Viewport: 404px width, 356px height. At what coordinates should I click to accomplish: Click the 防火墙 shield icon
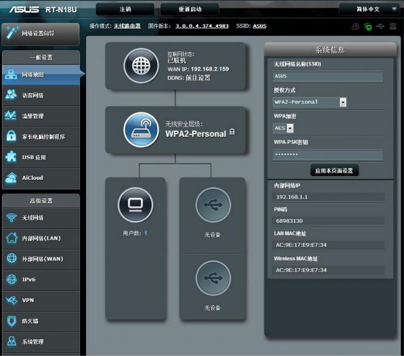(11, 321)
